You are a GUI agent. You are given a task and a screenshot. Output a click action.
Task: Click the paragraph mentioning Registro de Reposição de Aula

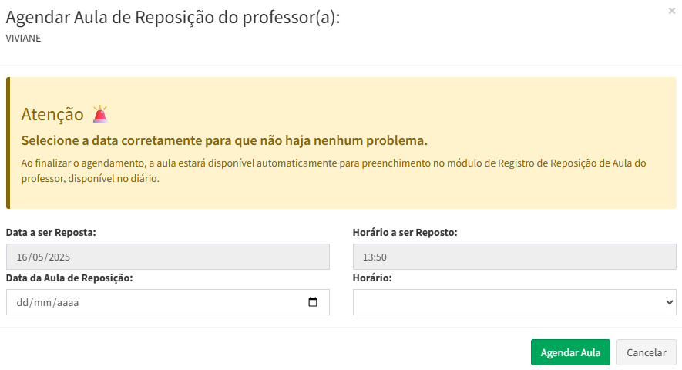[334, 170]
